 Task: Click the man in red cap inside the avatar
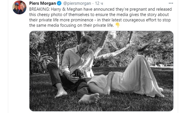16,8
